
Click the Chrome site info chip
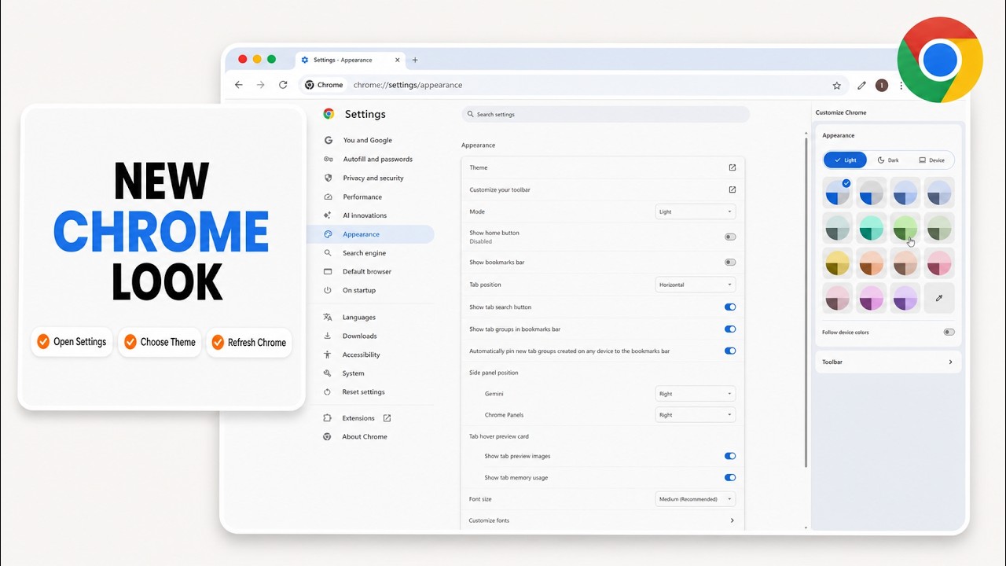coord(324,85)
